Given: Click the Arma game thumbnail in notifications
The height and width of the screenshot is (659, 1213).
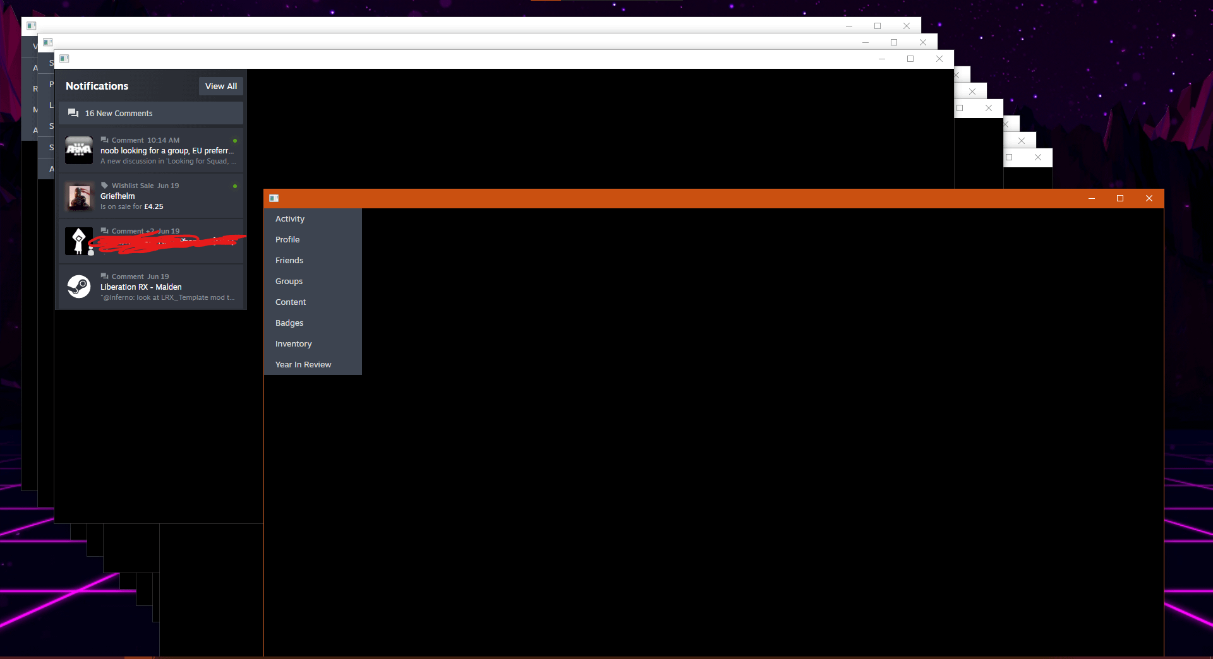Looking at the screenshot, I should tap(79, 150).
